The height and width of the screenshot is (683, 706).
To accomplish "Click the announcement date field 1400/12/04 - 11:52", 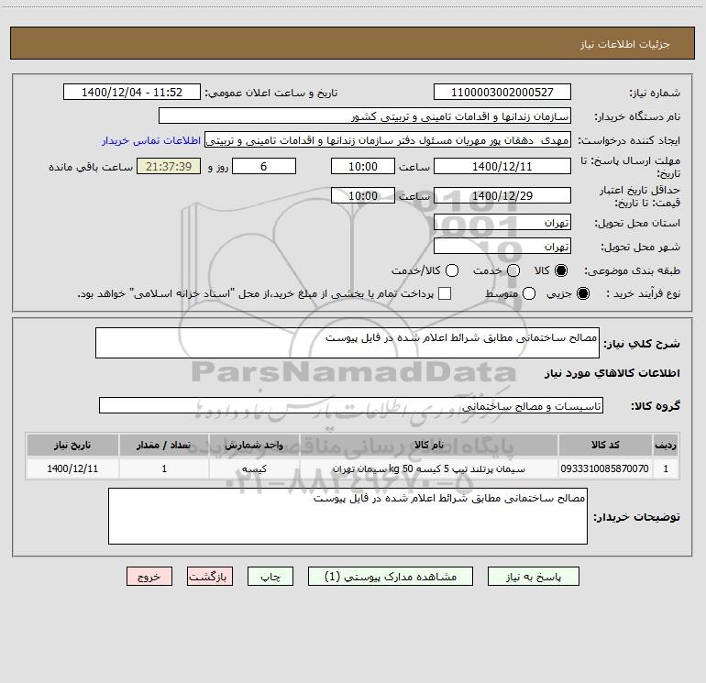I will pyautogui.click(x=131, y=92).
